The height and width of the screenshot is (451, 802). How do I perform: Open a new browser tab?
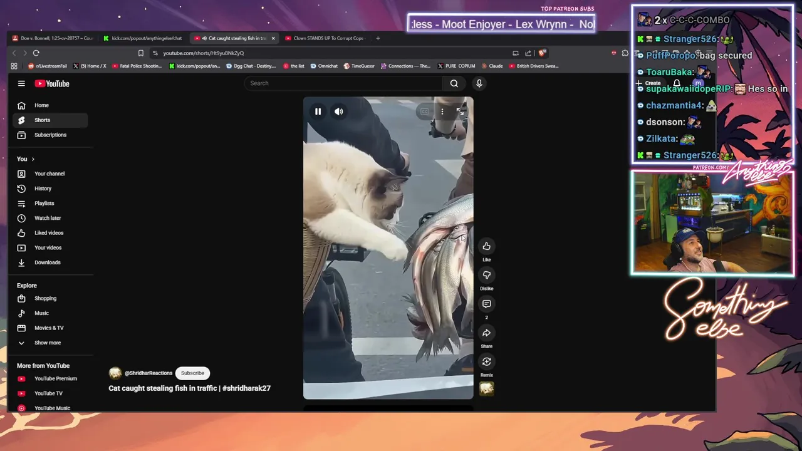click(x=378, y=38)
